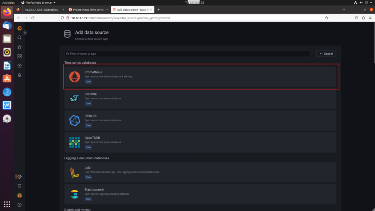
Task: Click the Graphite logo icon
Action: coord(75,99)
